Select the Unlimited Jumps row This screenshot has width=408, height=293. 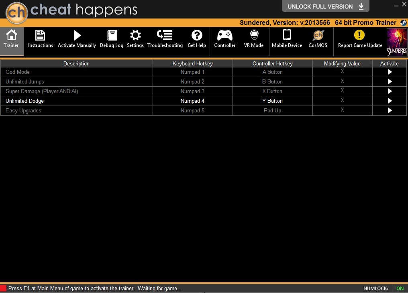click(204, 81)
